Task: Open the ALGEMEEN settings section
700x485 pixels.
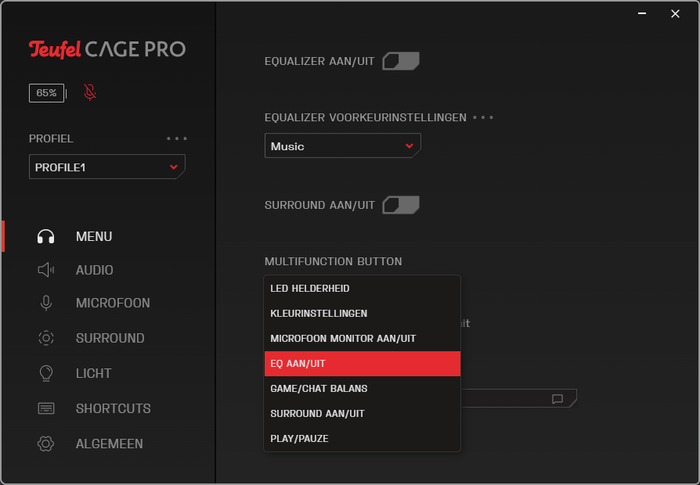Action: pos(110,444)
